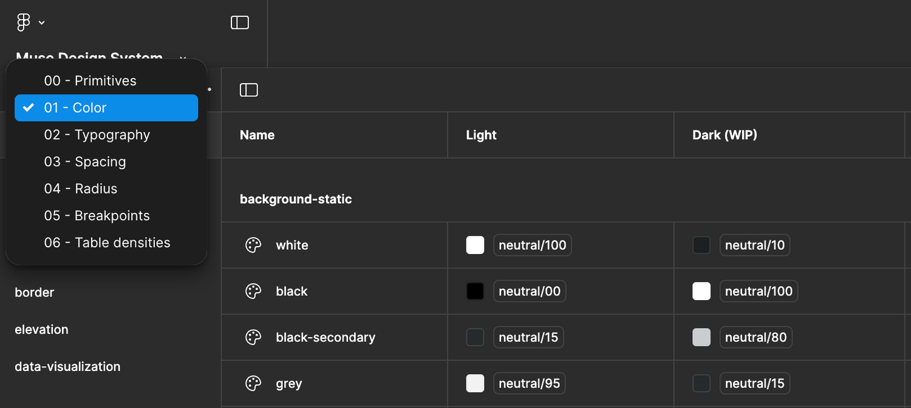Screen dimensions: 911x408
Task: Click the Dark (WIP) column header
Action: point(725,135)
